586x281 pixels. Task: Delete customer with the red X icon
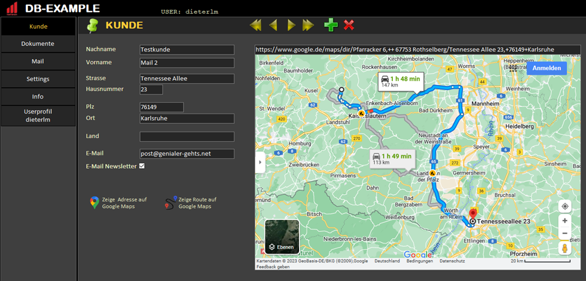point(349,25)
